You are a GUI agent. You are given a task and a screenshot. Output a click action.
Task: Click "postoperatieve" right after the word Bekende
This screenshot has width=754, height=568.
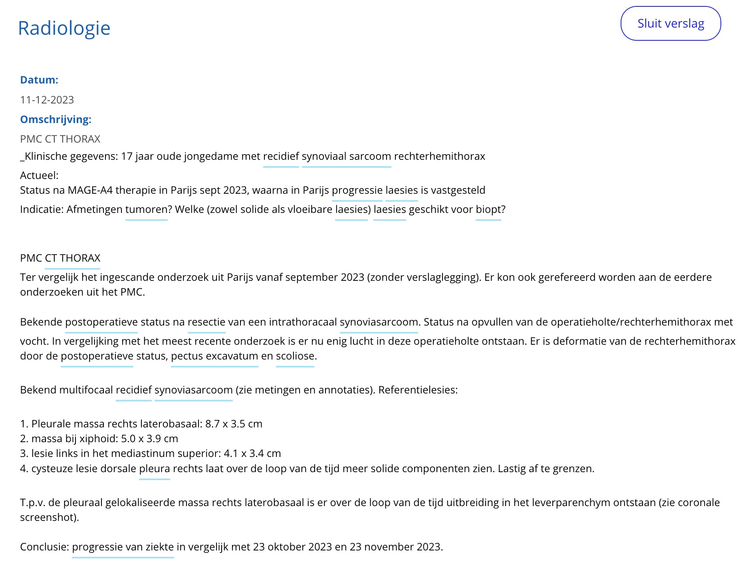click(101, 322)
